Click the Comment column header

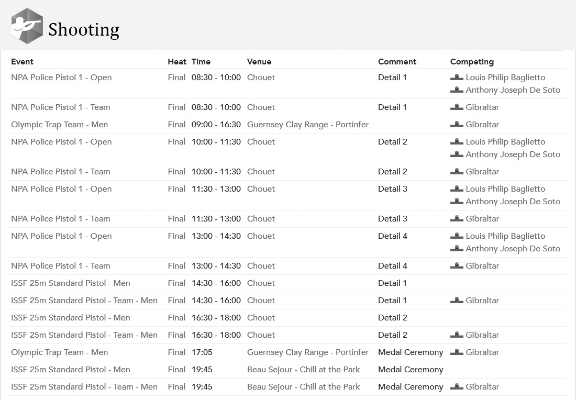(397, 62)
